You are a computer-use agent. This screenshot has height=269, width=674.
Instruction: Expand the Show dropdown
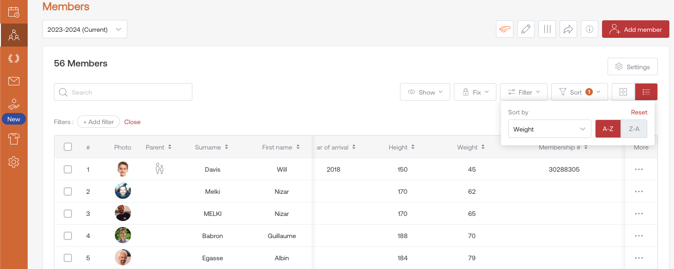coord(425,92)
